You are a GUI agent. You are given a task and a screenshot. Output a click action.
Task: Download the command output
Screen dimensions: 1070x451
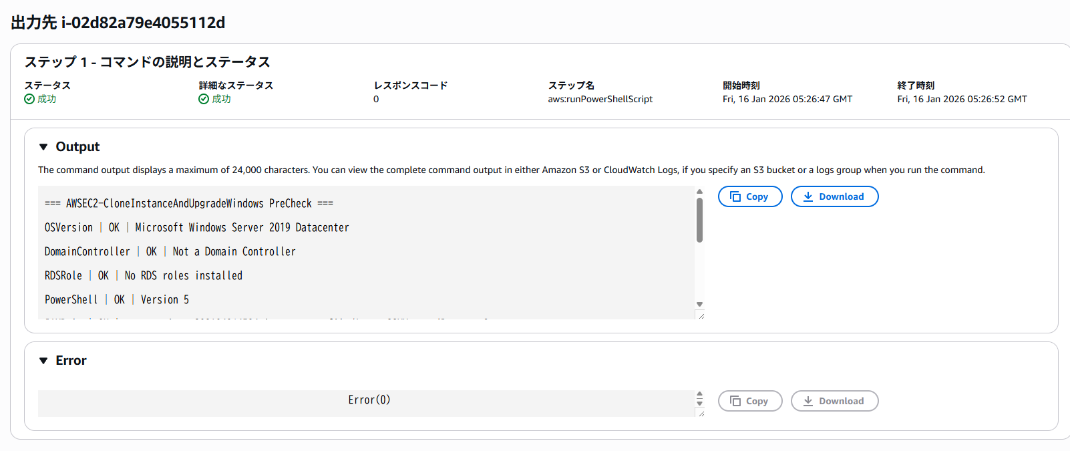pyautogui.click(x=834, y=196)
